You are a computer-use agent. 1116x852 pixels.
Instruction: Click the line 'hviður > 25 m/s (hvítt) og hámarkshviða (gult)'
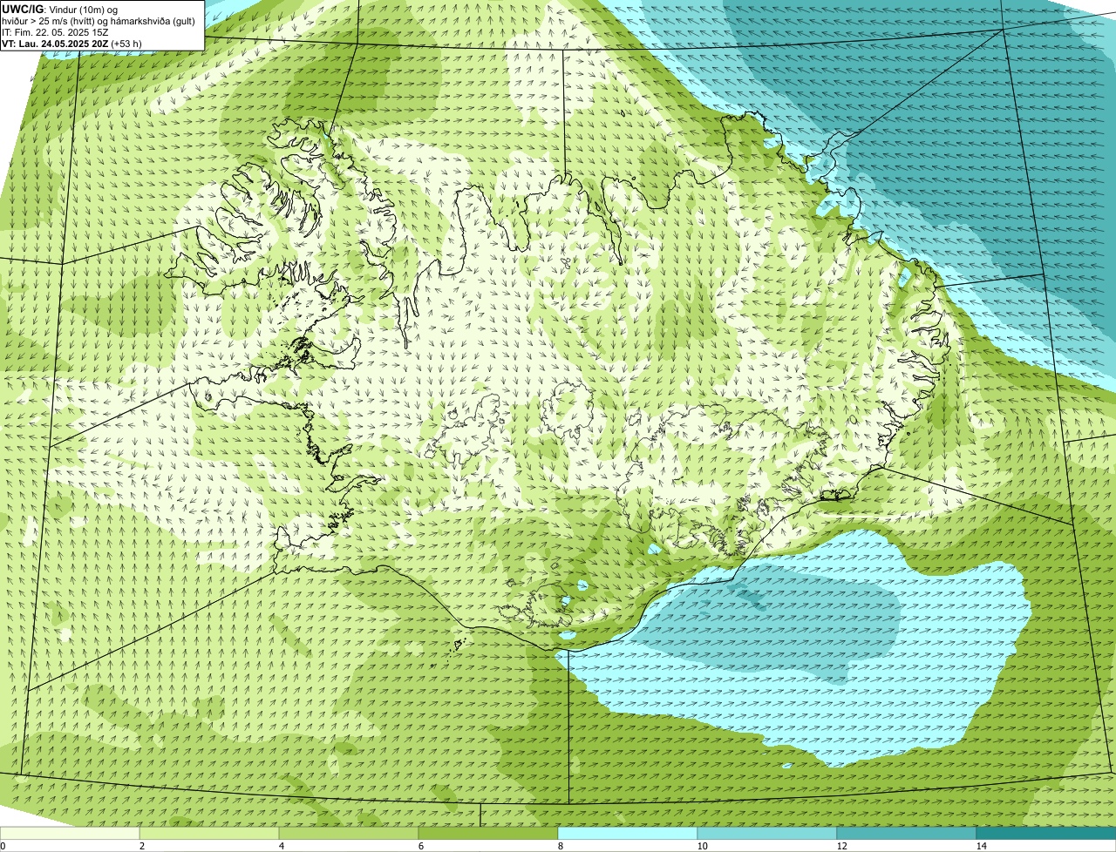[99, 21]
